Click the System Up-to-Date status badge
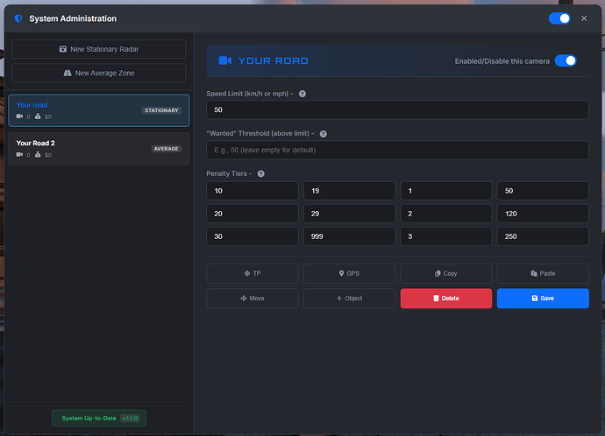The height and width of the screenshot is (436, 605). [99, 418]
